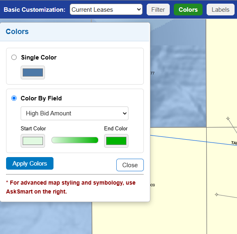237x234 pixels.
Task: Close the Colors panel with the Close button
Action: tap(130, 165)
